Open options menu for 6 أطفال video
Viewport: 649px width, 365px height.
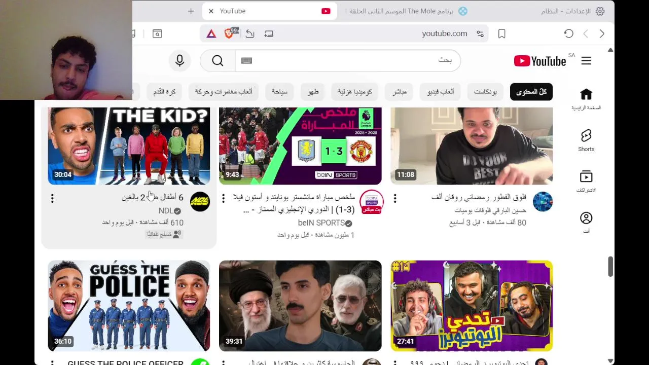pyautogui.click(x=52, y=199)
